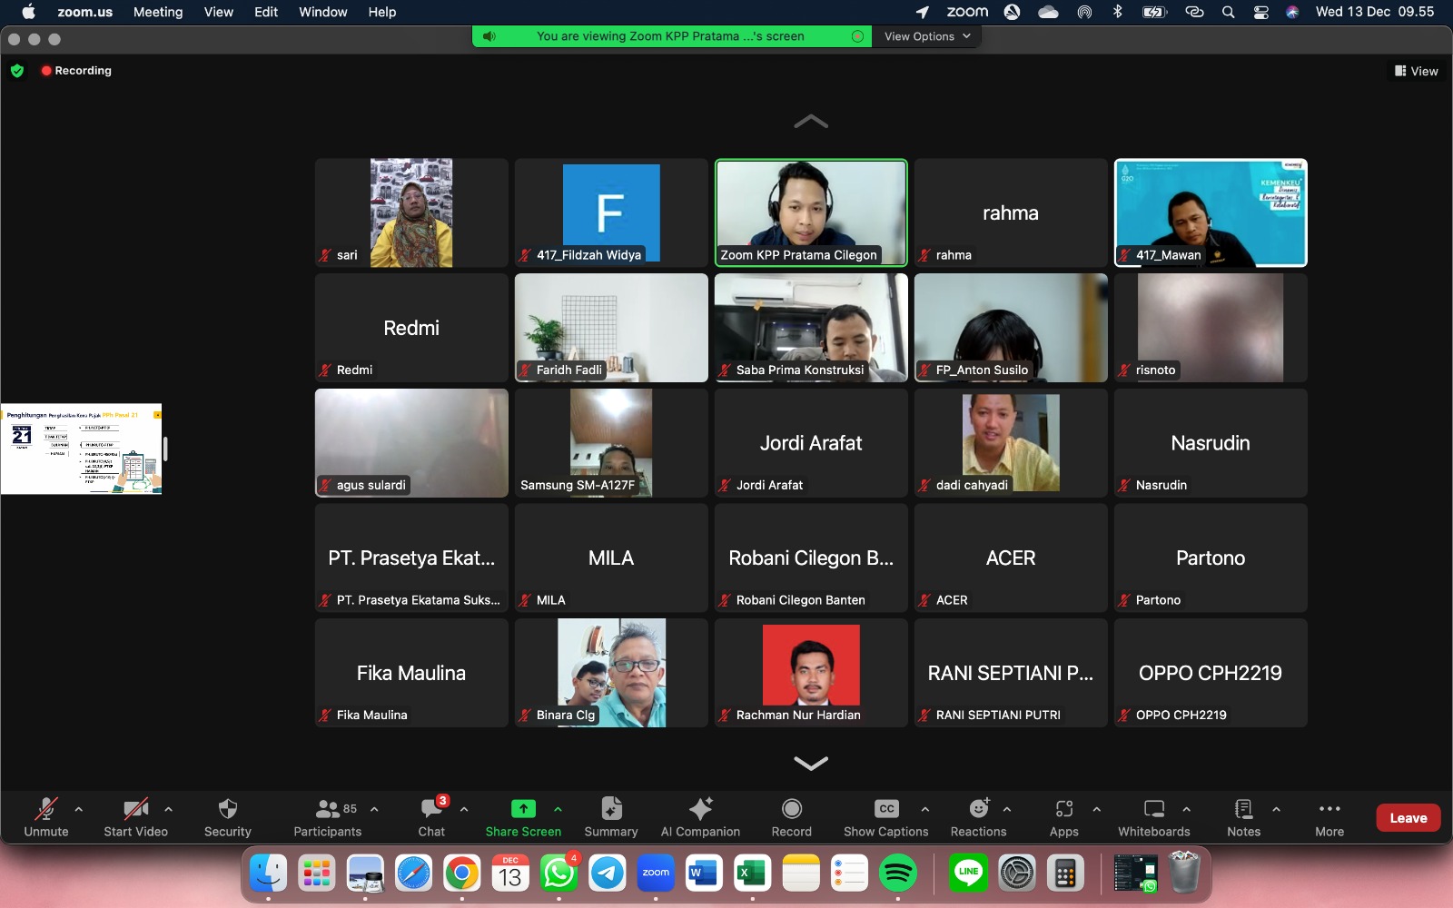Open the Chat panel
Image resolution: width=1453 pixels, height=908 pixels.
431,816
